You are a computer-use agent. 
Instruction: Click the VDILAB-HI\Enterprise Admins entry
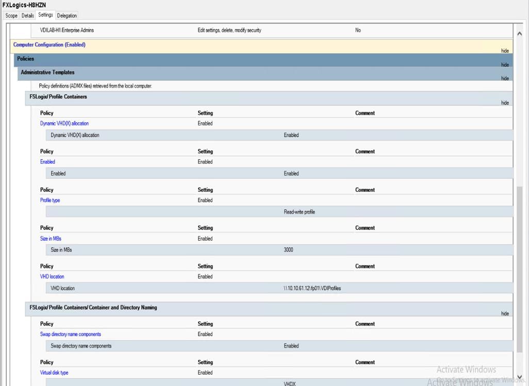coord(67,30)
